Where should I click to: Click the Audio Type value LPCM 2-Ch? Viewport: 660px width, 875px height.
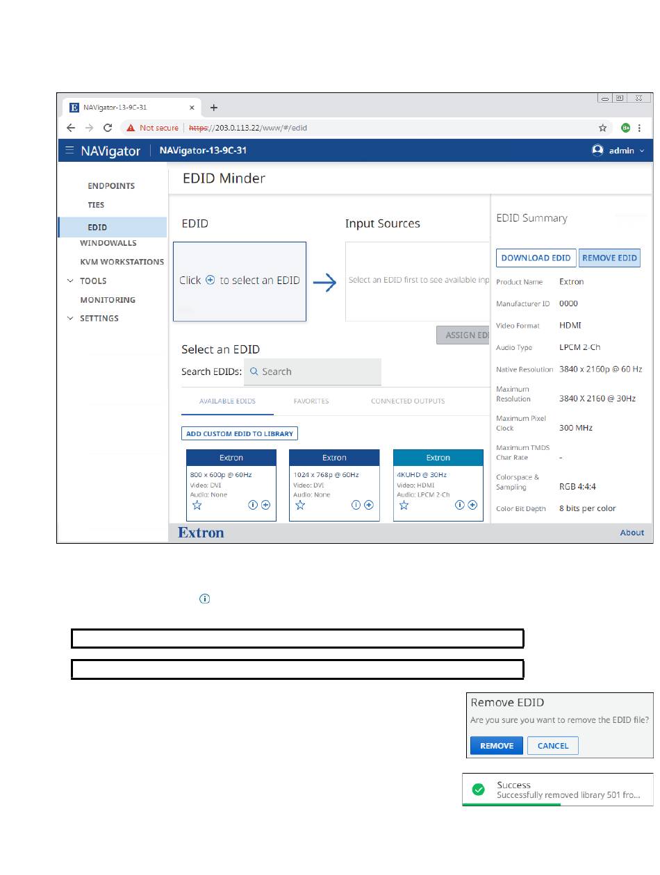(580, 347)
